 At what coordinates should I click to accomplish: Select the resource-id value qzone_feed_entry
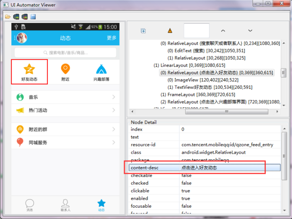(227, 145)
